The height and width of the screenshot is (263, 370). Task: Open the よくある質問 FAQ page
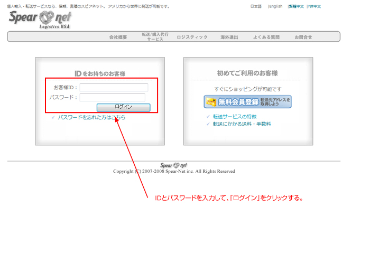[266, 37]
